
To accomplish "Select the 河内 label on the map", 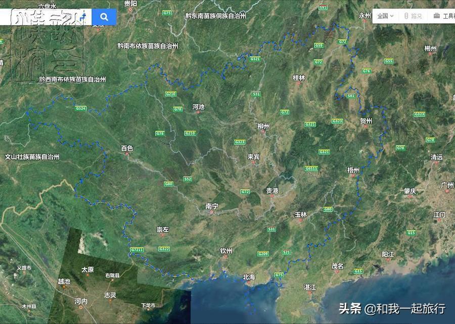I will pyautogui.click(x=81, y=302).
